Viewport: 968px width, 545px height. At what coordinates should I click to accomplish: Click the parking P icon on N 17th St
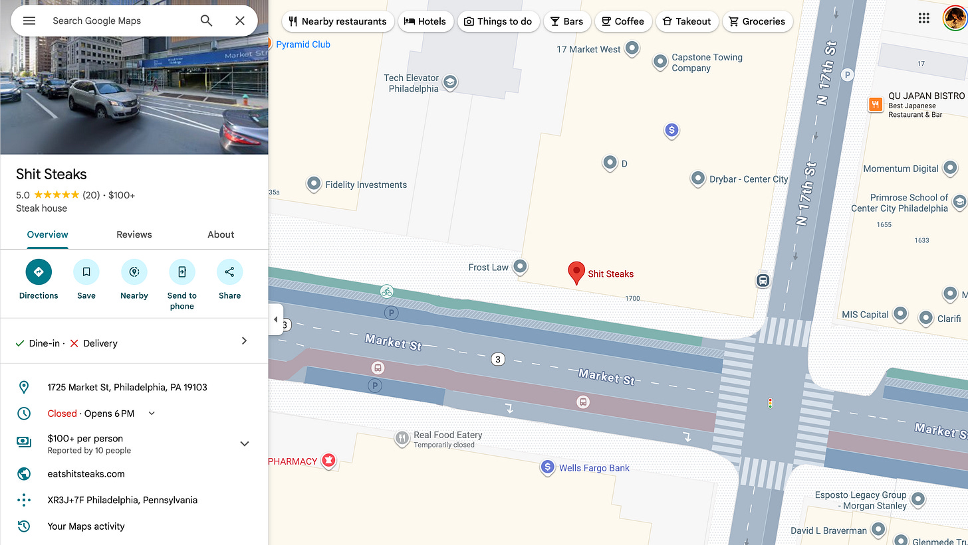[x=847, y=75]
